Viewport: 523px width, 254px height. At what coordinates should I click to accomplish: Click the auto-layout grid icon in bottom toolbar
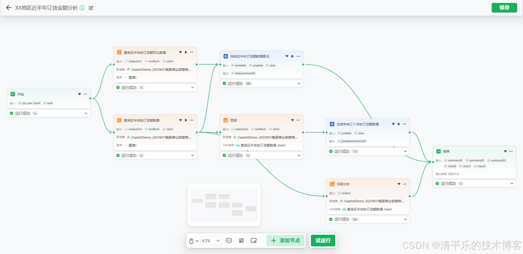(x=241, y=241)
